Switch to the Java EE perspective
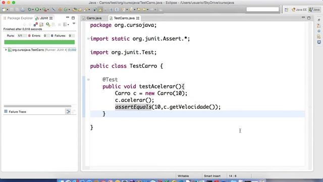The height and width of the screenshot is (182, 323). pyautogui.click(x=299, y=10)
